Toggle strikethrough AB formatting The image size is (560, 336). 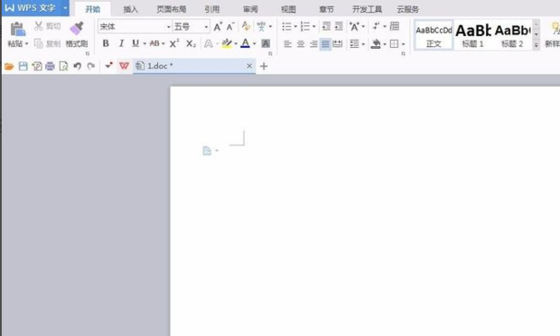tap(154, 43)
